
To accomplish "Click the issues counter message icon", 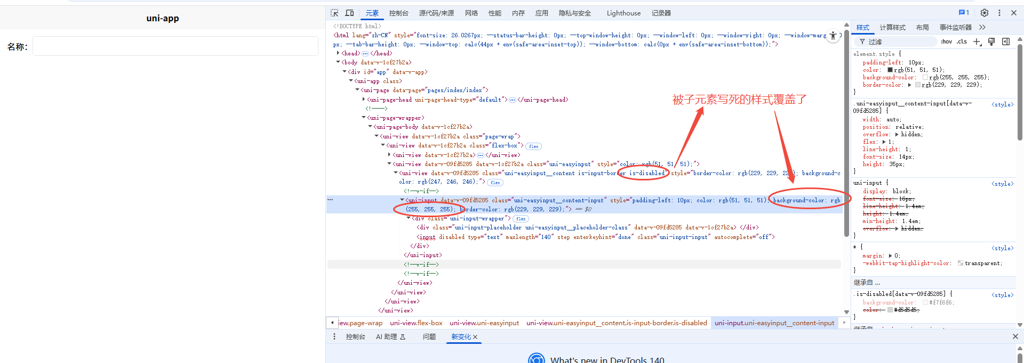I will click(964, 13).
